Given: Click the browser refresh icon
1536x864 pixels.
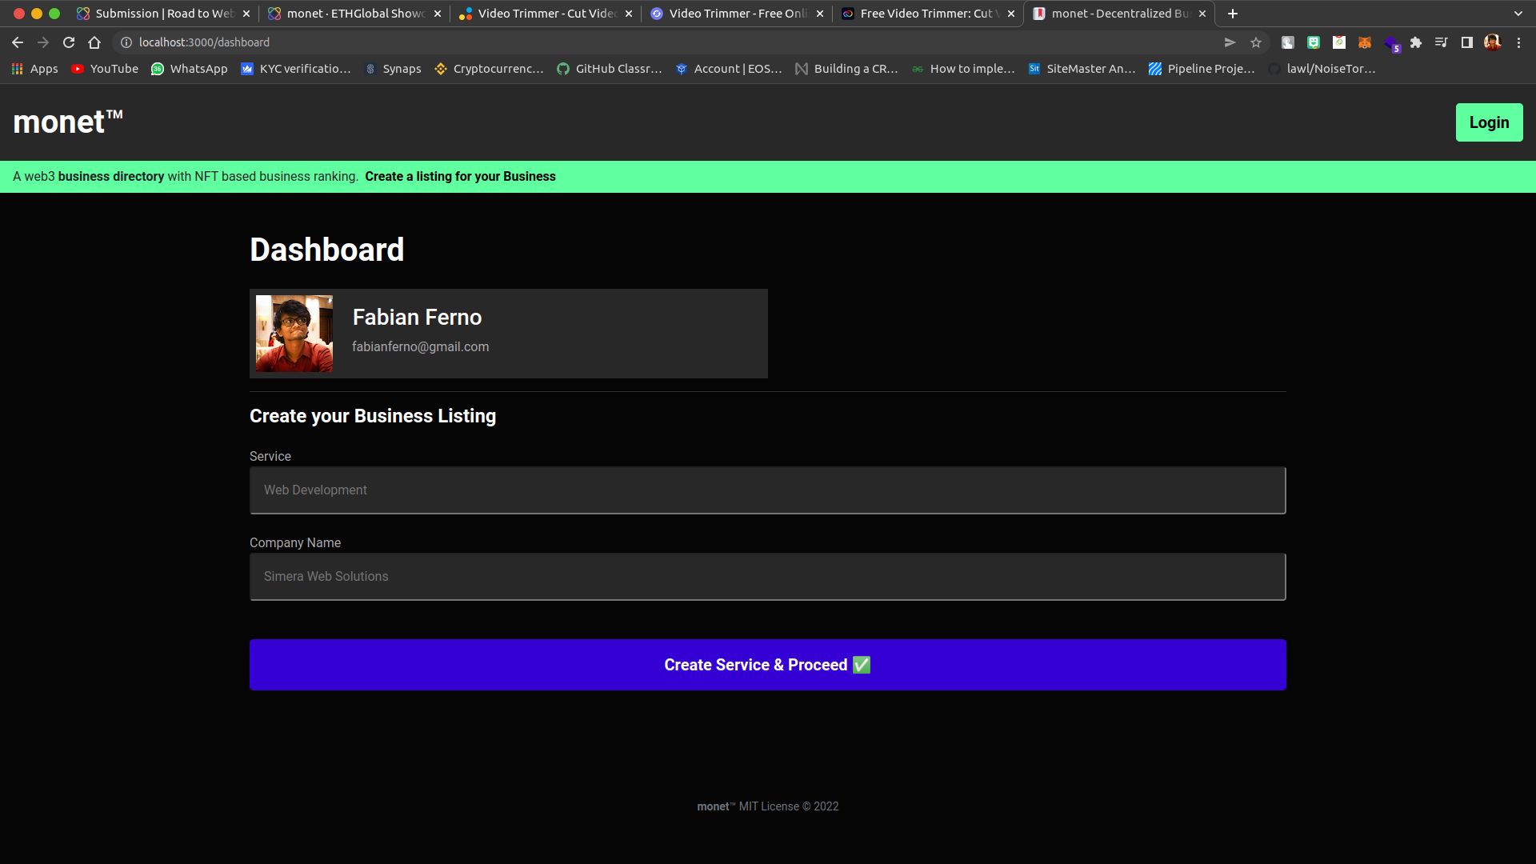Looking at the screenshot, I should [67, 42].
